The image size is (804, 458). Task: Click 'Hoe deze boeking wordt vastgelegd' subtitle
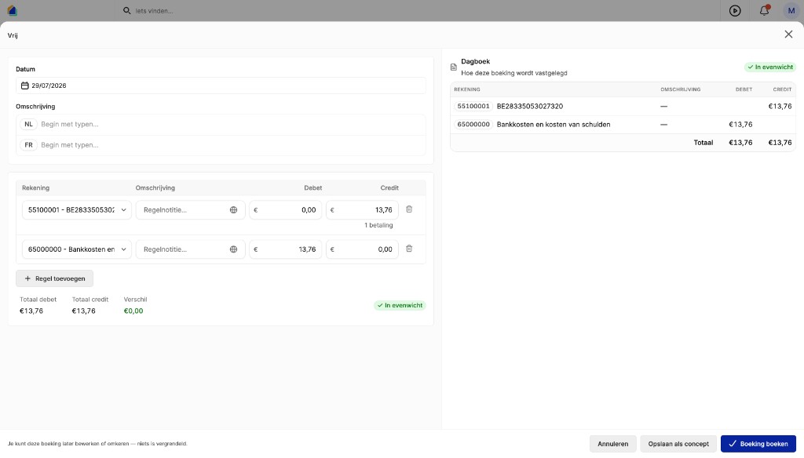pyautogui.click(x=513, y=73)
